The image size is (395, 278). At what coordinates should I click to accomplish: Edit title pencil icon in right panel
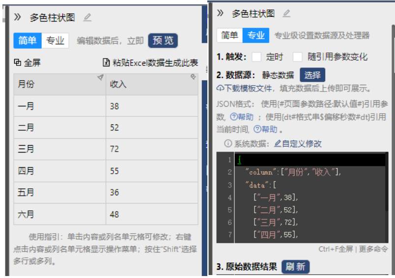tap(286, 13)
